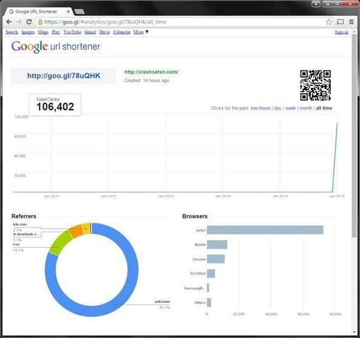Click the kik.com referrer label
This screenshot has height=338, width=360.
[x=20, y=224]
